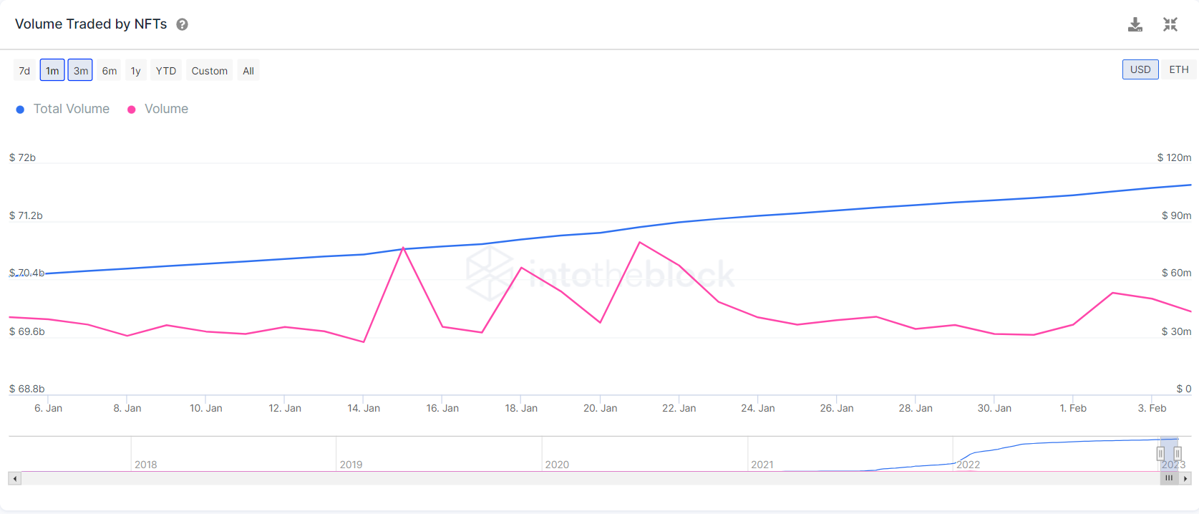The image size is (1199, 514).
Task: Click the 10. Jan axis label
Action: (x=206, y=408)
